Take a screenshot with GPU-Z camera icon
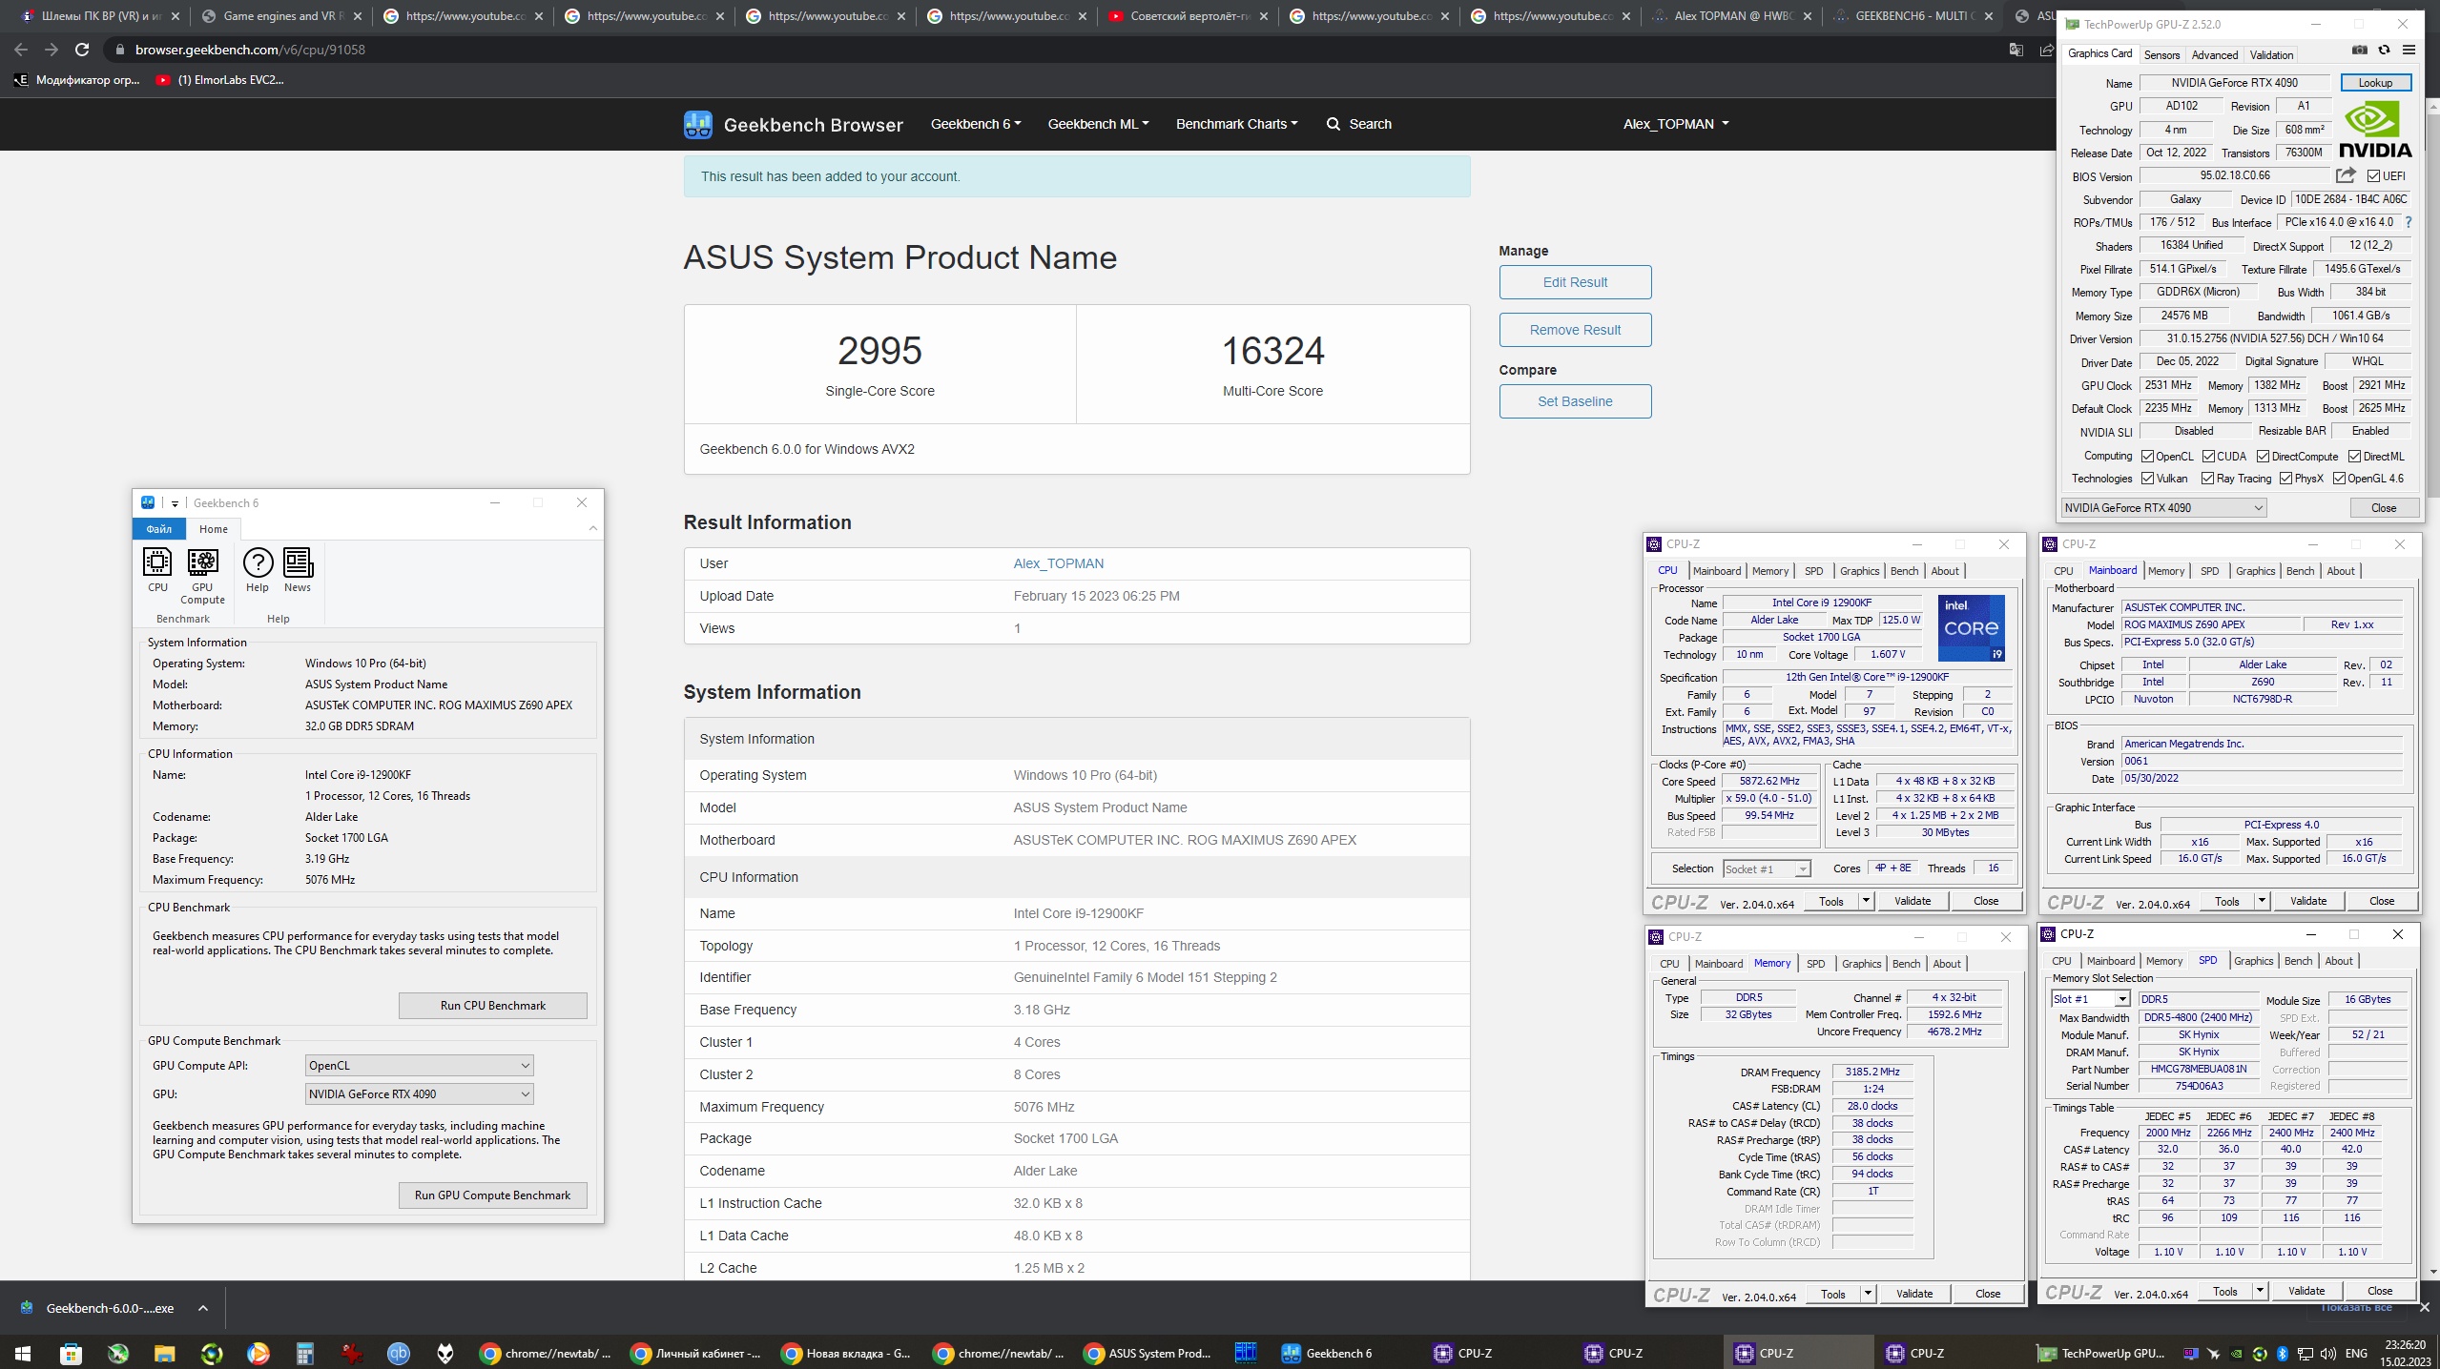 [2359, 51]
